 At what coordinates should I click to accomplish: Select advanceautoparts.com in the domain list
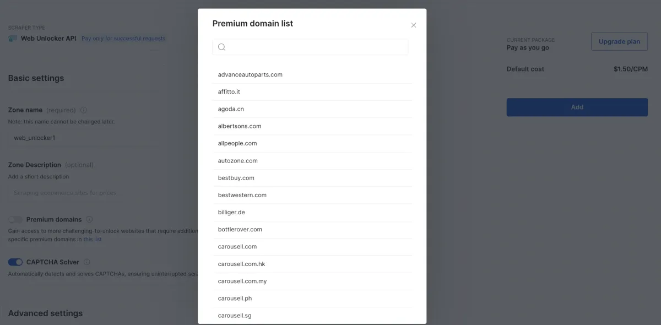pyautogui.click(x=312, y=74)
